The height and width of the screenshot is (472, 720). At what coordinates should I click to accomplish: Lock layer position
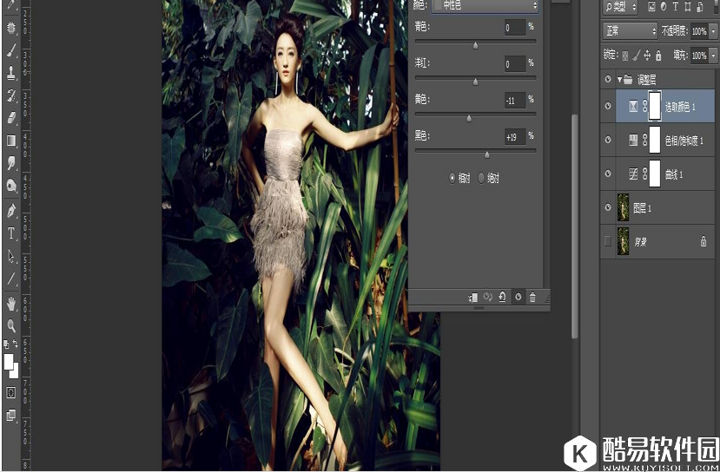647,56
